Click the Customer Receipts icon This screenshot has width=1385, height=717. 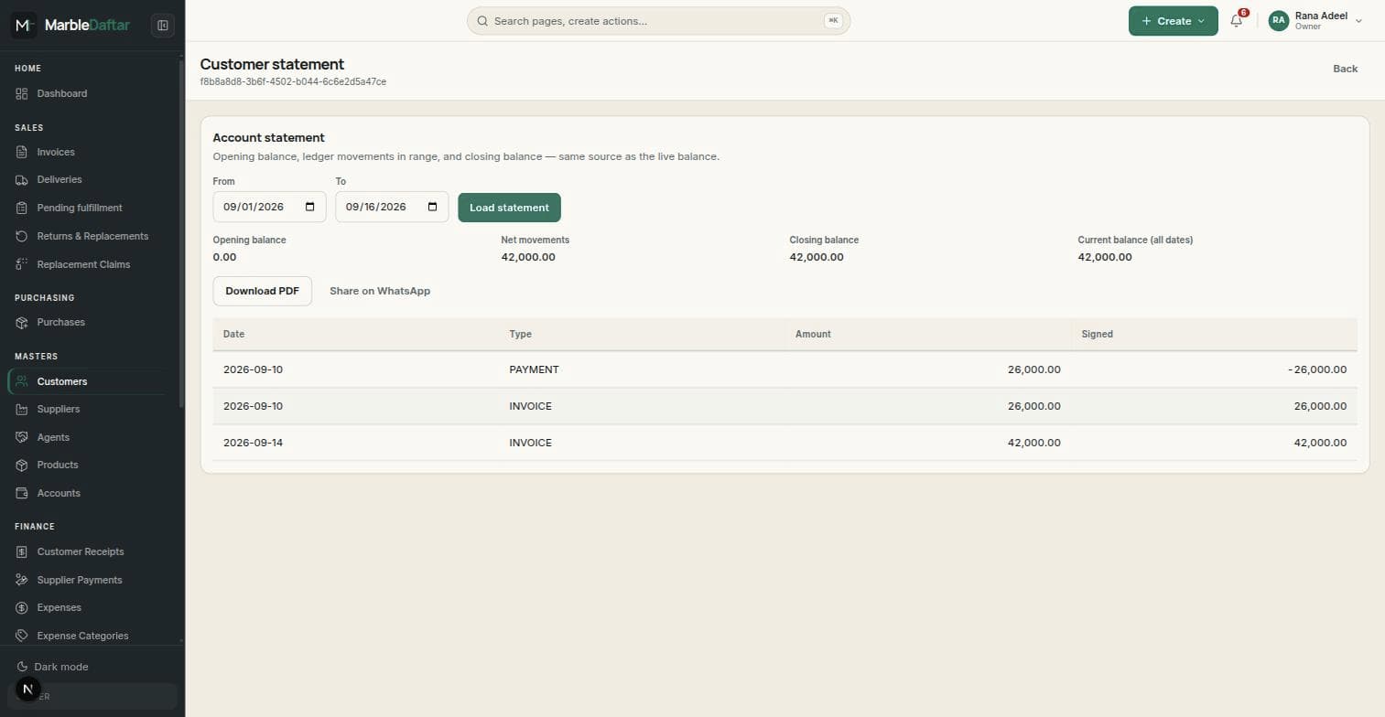click(x=22, y=551)
